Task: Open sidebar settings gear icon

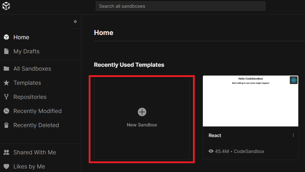Action: click(75, 22)
